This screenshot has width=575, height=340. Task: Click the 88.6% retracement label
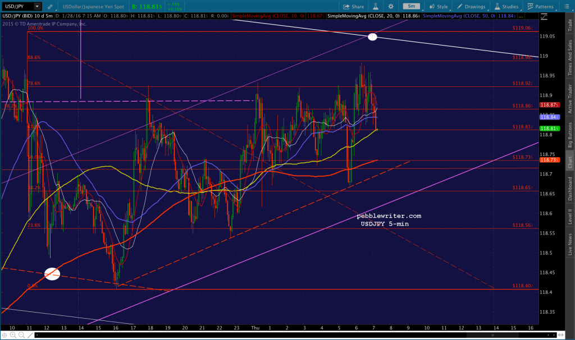34,58
